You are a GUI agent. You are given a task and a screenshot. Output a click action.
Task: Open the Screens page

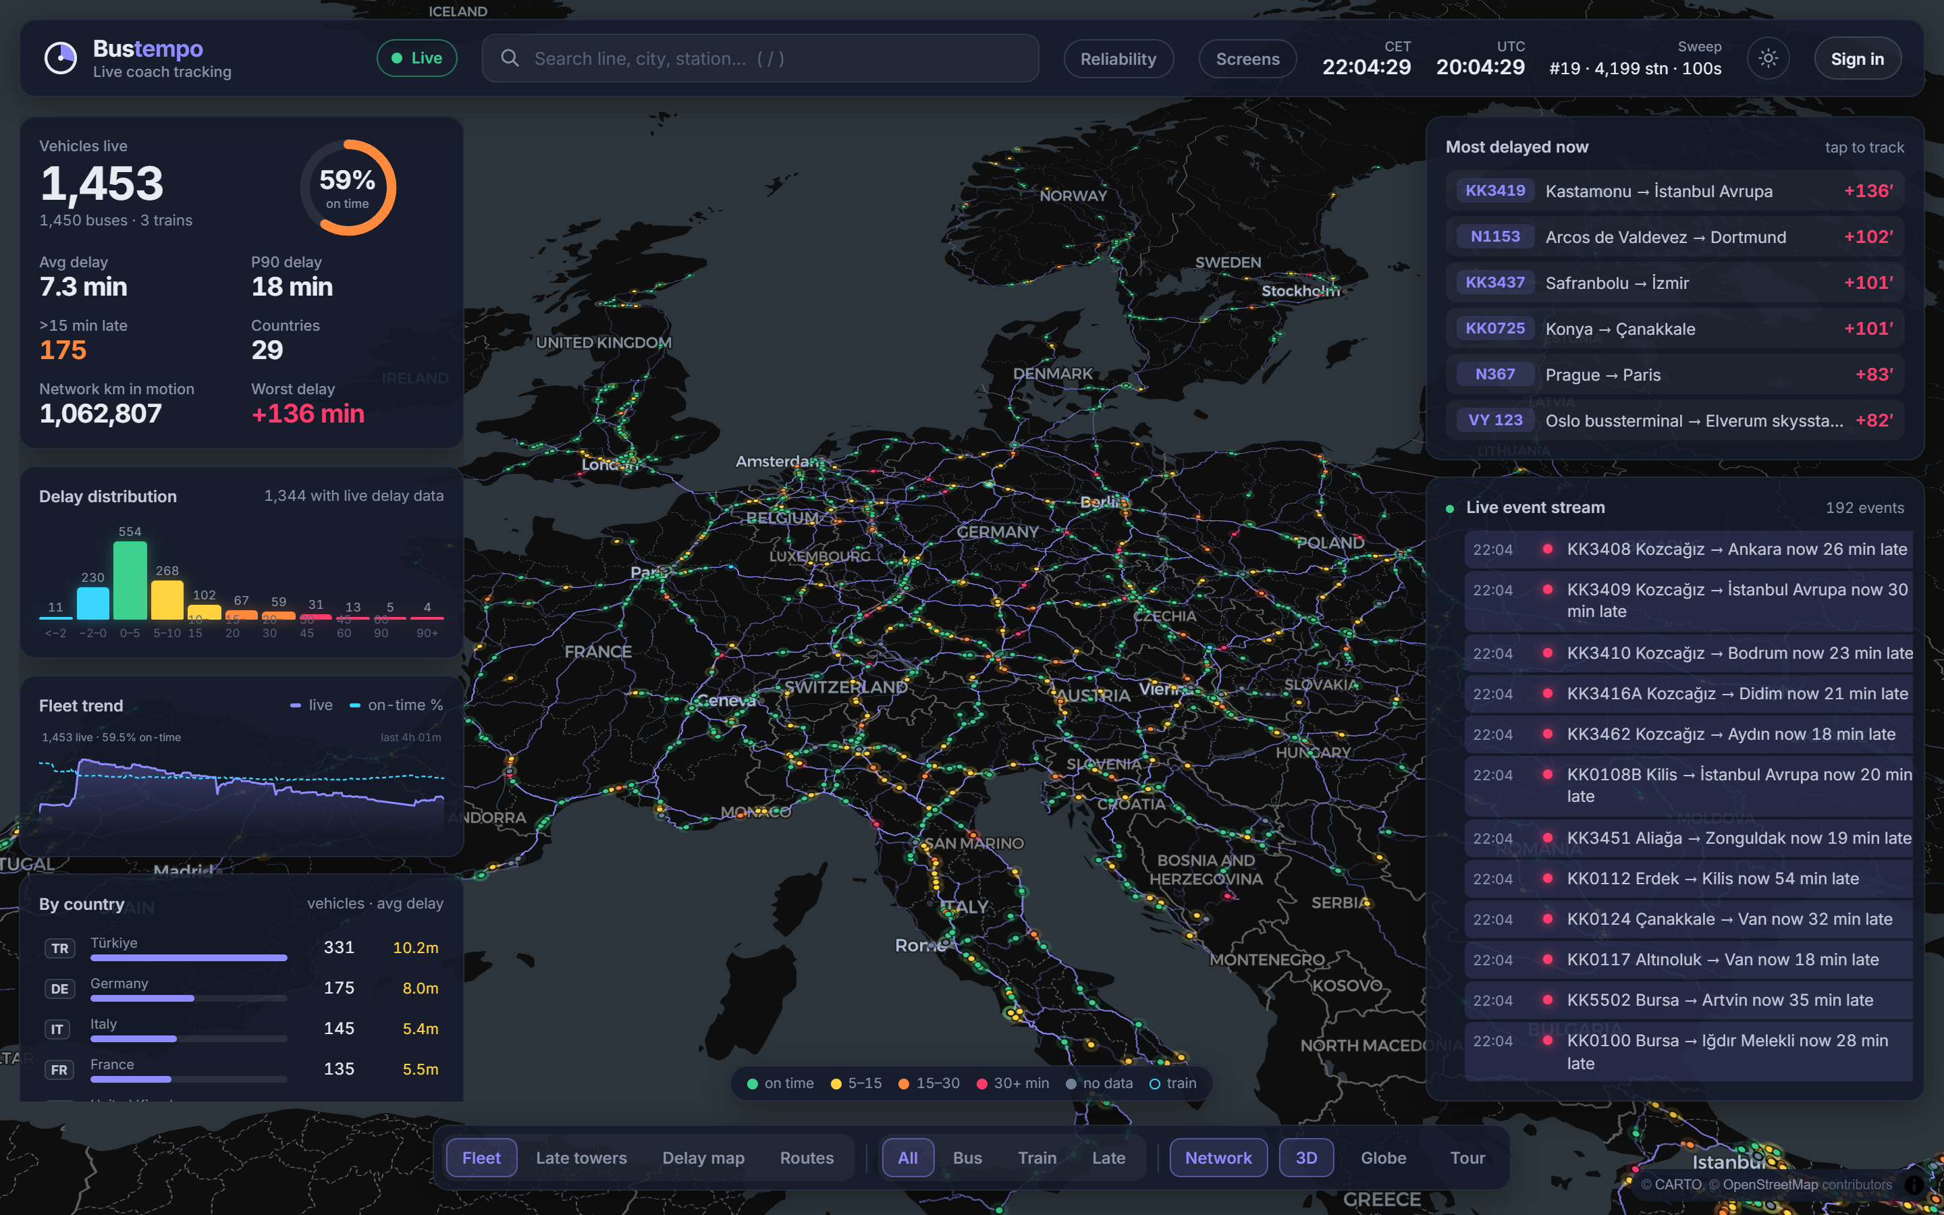pos(1247,59)
